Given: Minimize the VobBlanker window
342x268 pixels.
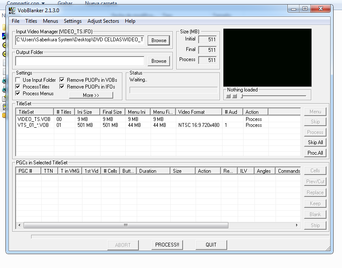Looking at the screenshot, I should click(x=294, y=9).
